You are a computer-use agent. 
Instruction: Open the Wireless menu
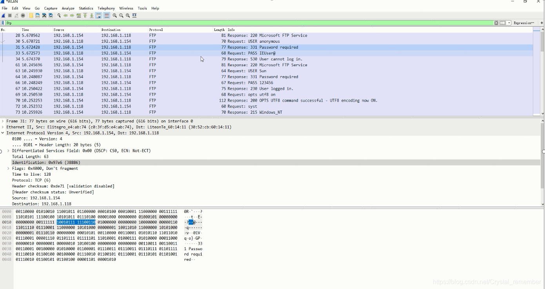point(126,8)
